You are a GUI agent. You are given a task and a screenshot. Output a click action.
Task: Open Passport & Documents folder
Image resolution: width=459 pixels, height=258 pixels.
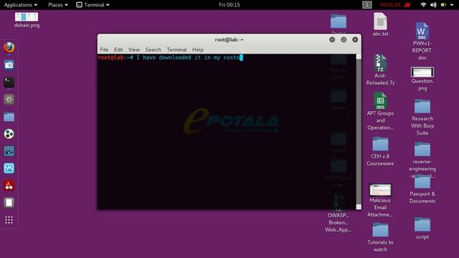tap(422, 189)
